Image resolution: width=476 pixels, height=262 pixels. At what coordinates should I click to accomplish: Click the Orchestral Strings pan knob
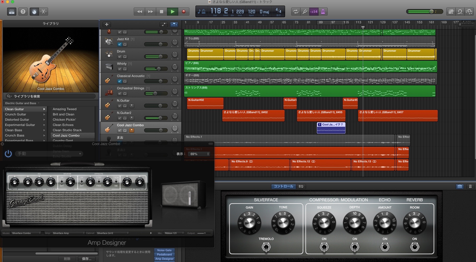175,92
